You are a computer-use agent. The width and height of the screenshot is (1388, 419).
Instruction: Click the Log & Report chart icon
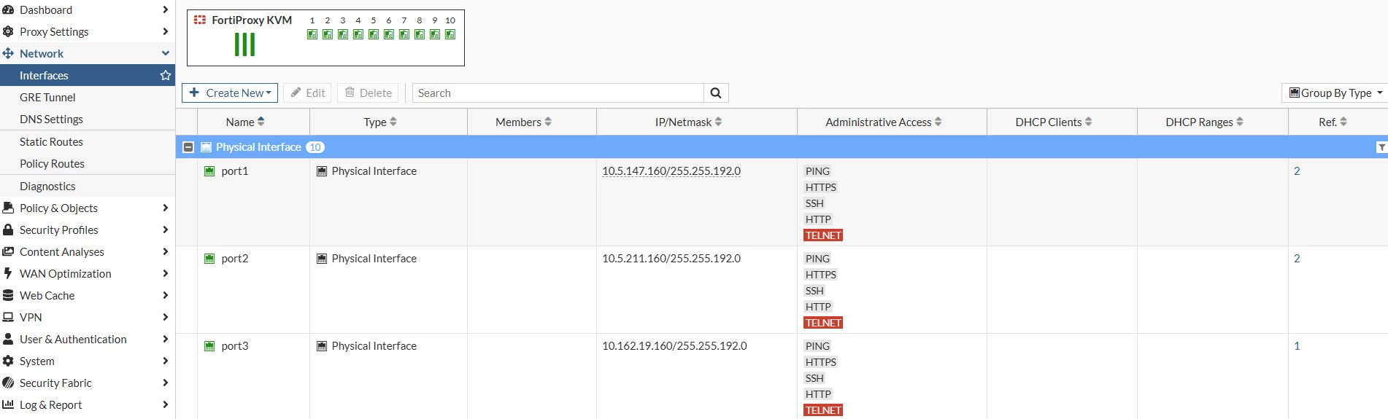click(x=8, y=404)
